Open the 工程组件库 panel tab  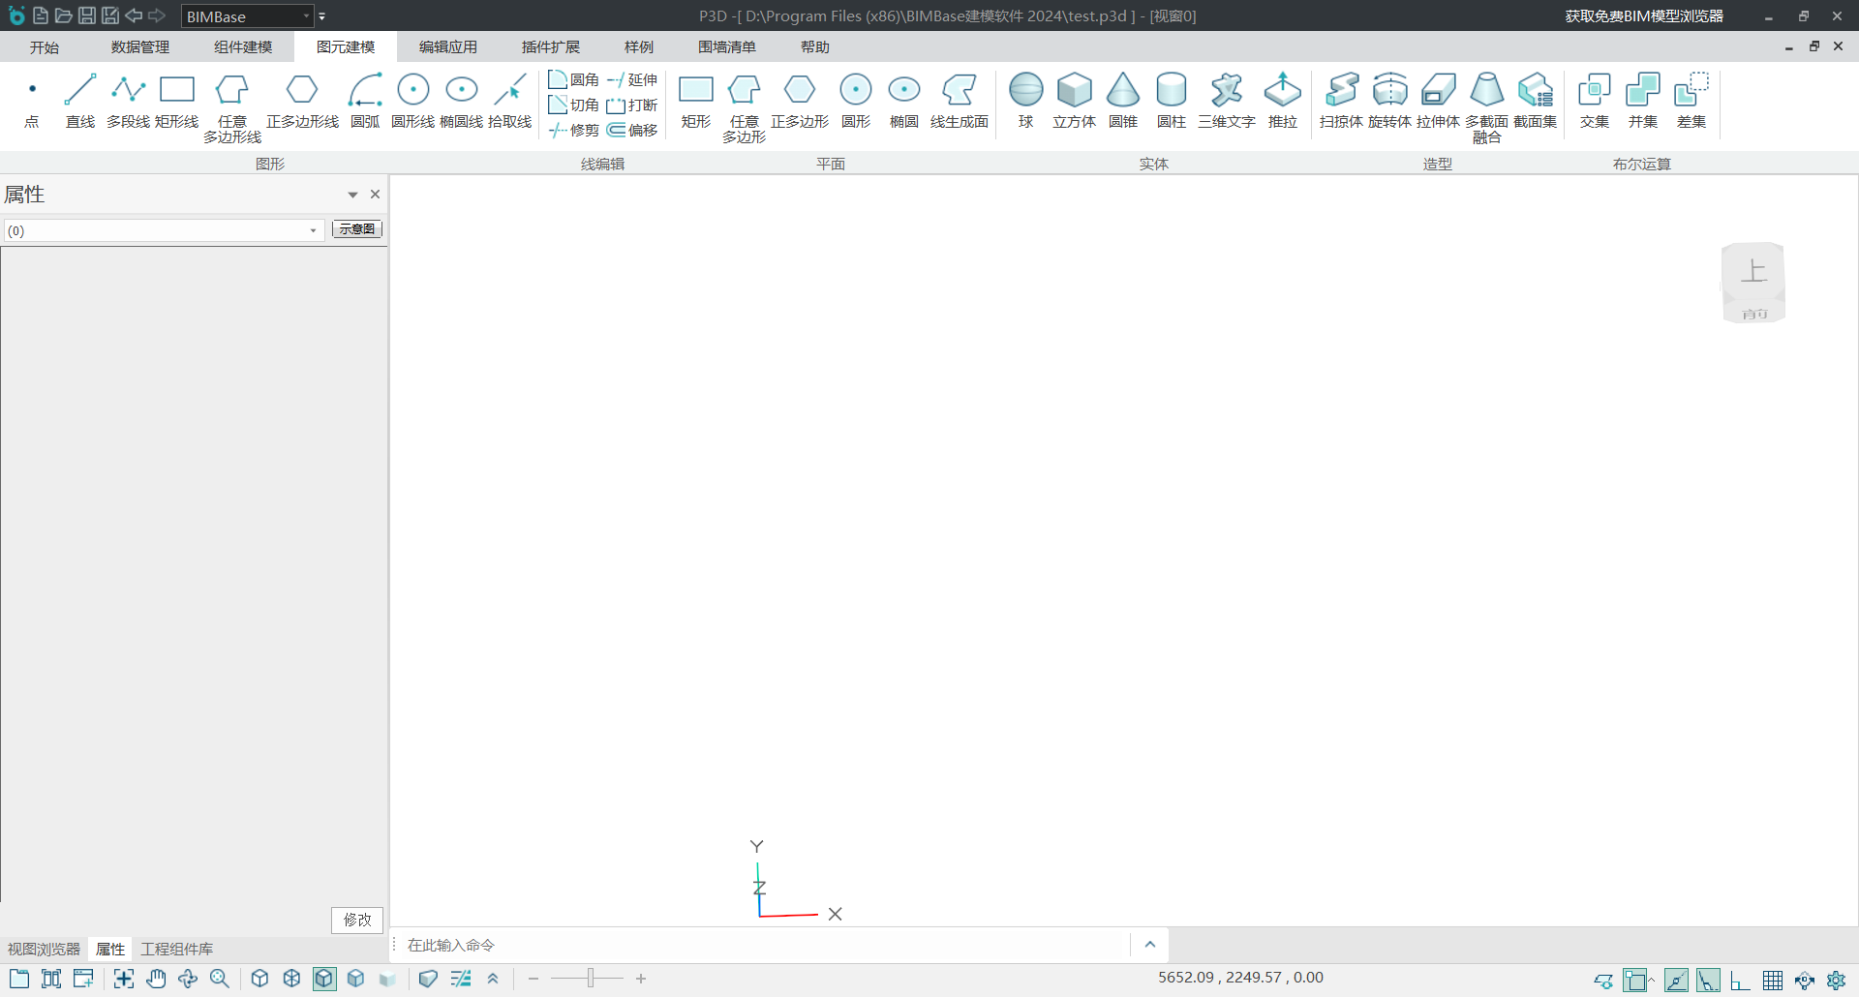point(176,949)
